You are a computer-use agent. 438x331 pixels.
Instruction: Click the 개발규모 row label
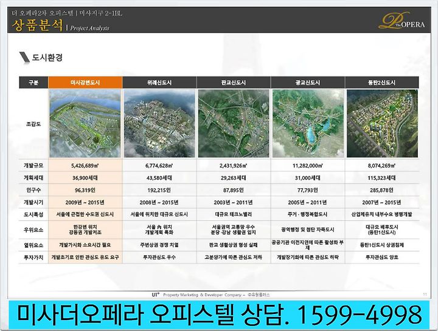(x=33, y=166)
